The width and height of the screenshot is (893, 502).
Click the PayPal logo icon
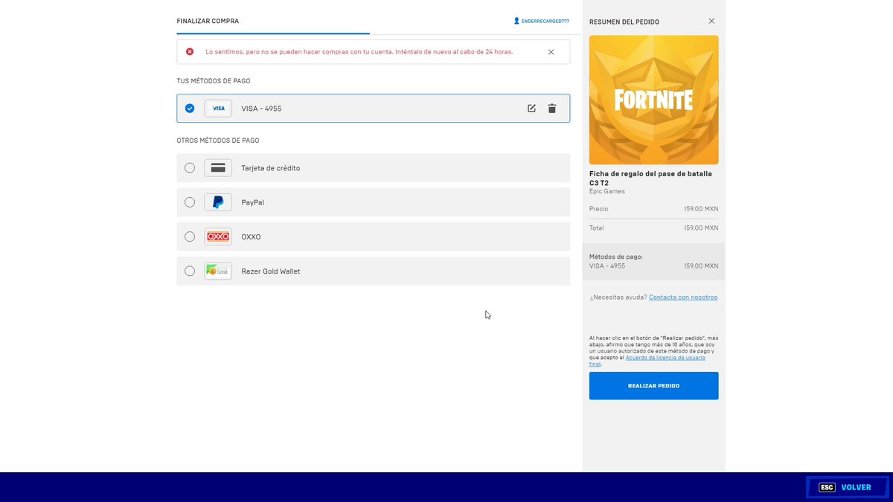pyautogui.click(x=218, y=202)
